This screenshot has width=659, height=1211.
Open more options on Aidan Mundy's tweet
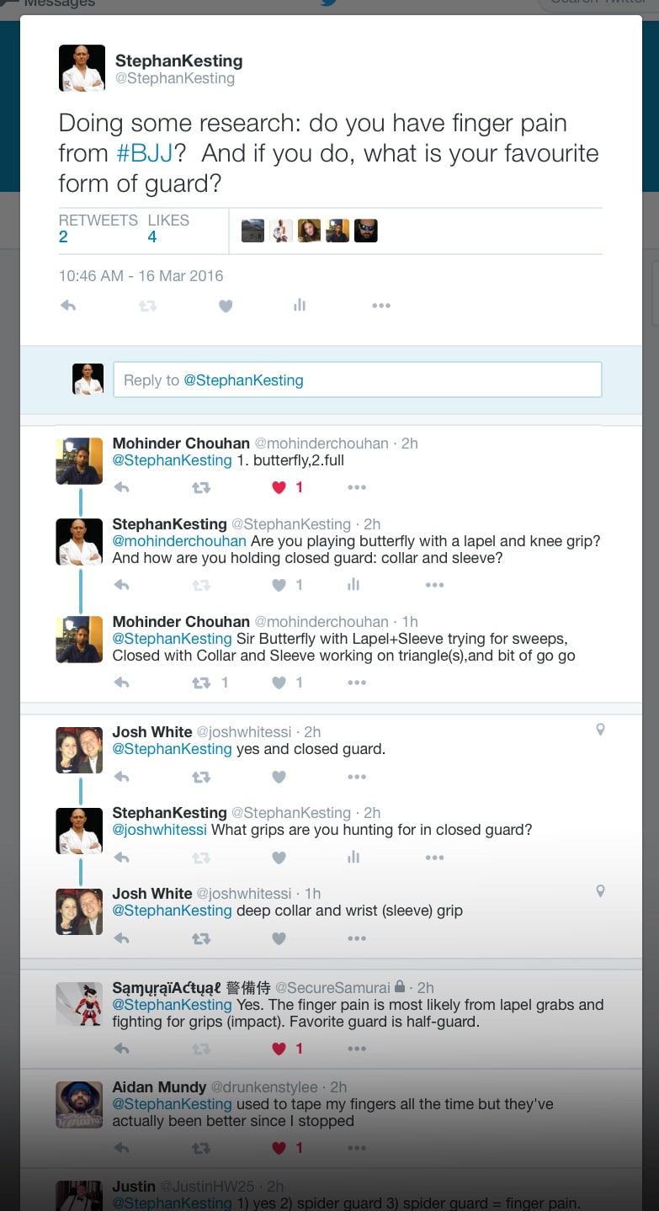point(357,1148)
